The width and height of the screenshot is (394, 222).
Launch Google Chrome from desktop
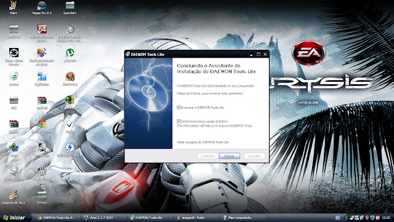click(42, 124)
